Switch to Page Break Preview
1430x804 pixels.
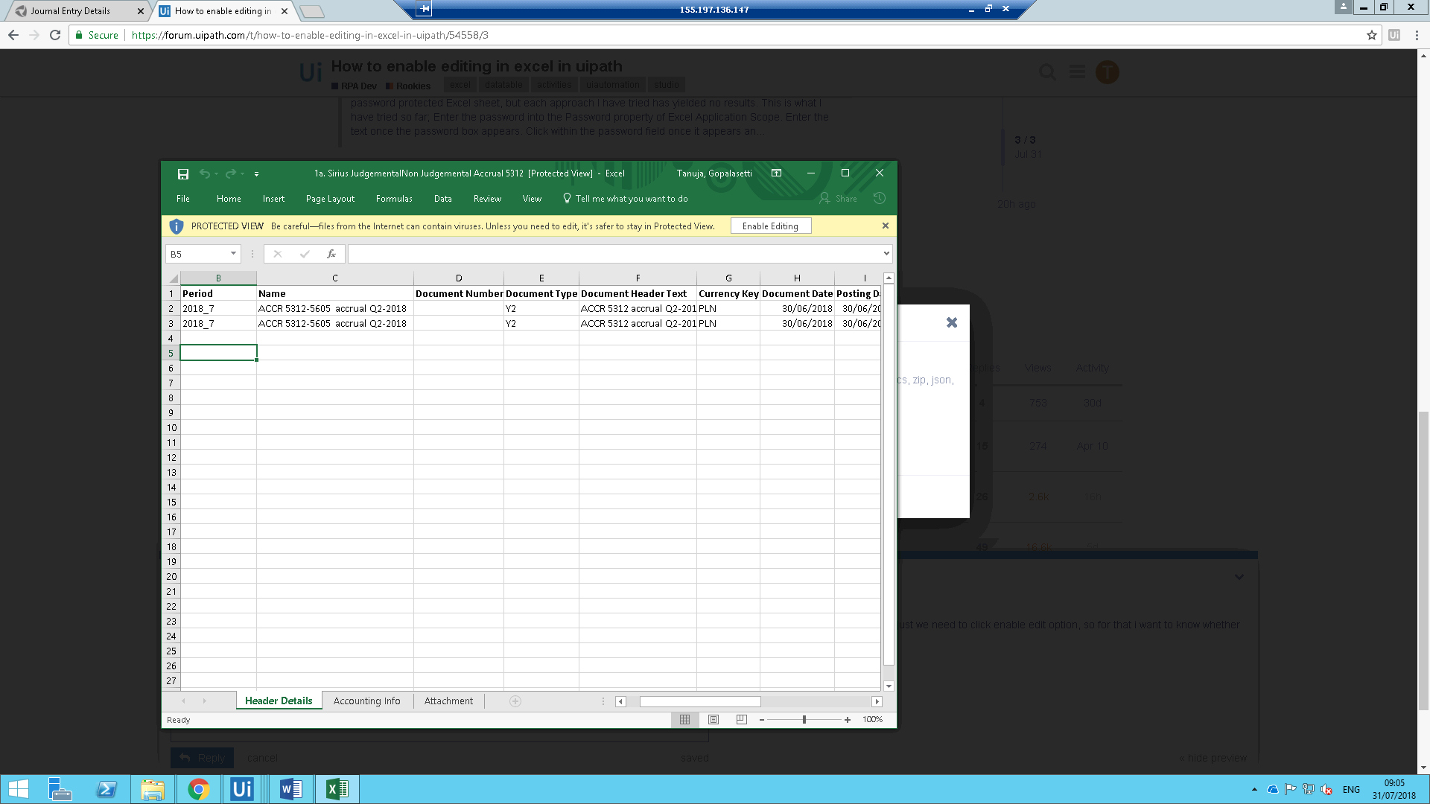741,719
